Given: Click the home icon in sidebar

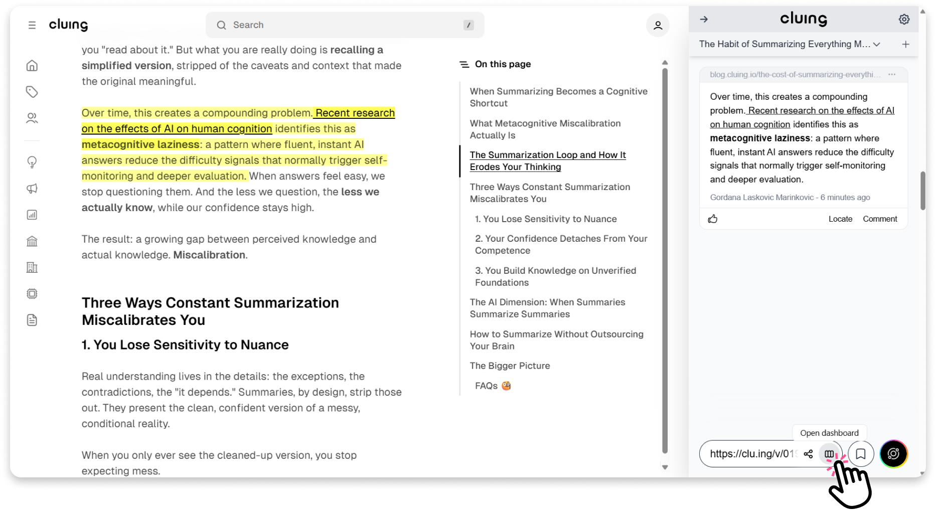Looking at the screenshot, I should click(x=32, y=66).
